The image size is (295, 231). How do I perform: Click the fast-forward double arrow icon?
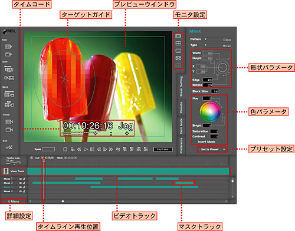coord(111,150)
